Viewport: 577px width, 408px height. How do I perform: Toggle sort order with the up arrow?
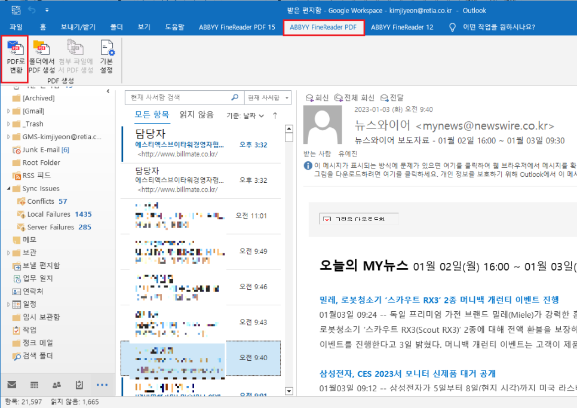pyautogui.click(x=275, y=115)
